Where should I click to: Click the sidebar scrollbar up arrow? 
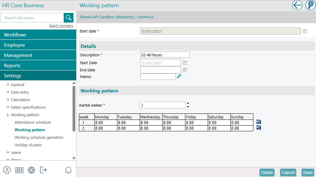coord(74,83)
